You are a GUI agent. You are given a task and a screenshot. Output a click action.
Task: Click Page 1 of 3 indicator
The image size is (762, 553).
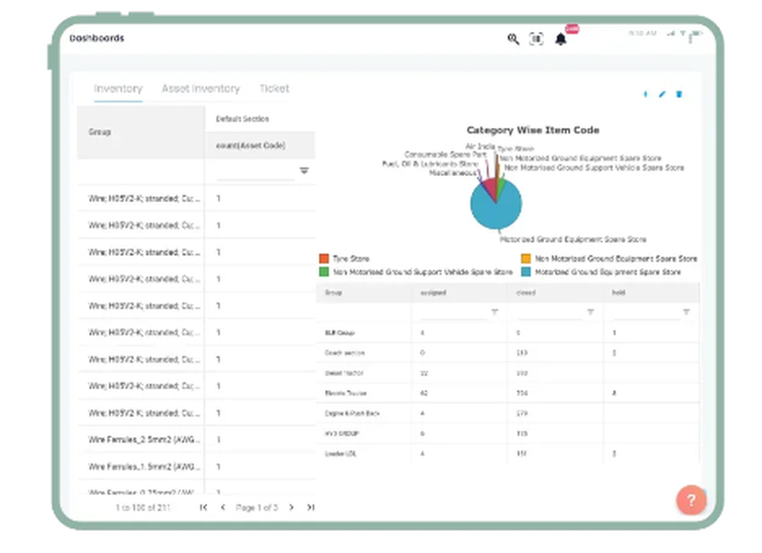tap(257, 507)
